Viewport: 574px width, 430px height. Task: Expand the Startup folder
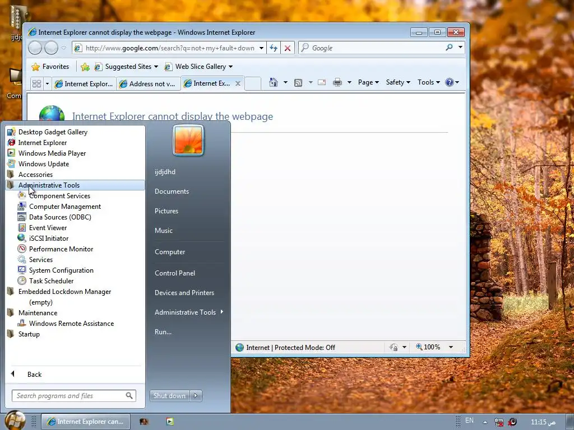[x=75, y=334]
